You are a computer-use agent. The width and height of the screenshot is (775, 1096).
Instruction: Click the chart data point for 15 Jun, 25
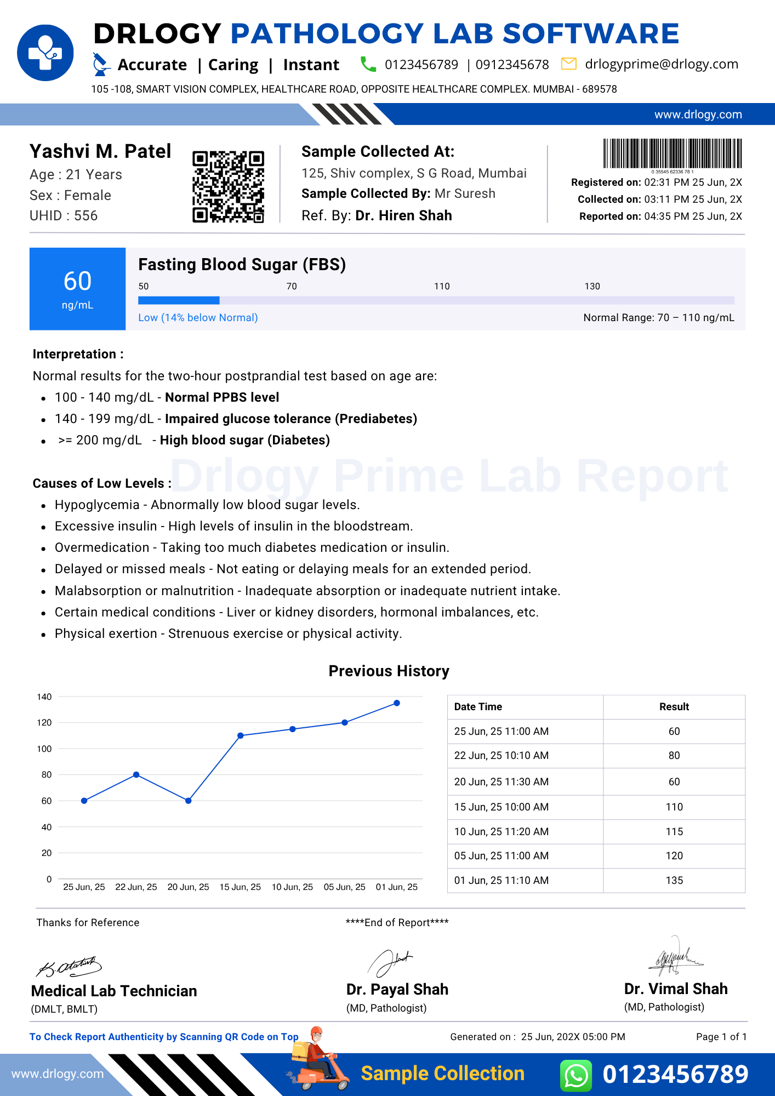[x=240, y=735]
